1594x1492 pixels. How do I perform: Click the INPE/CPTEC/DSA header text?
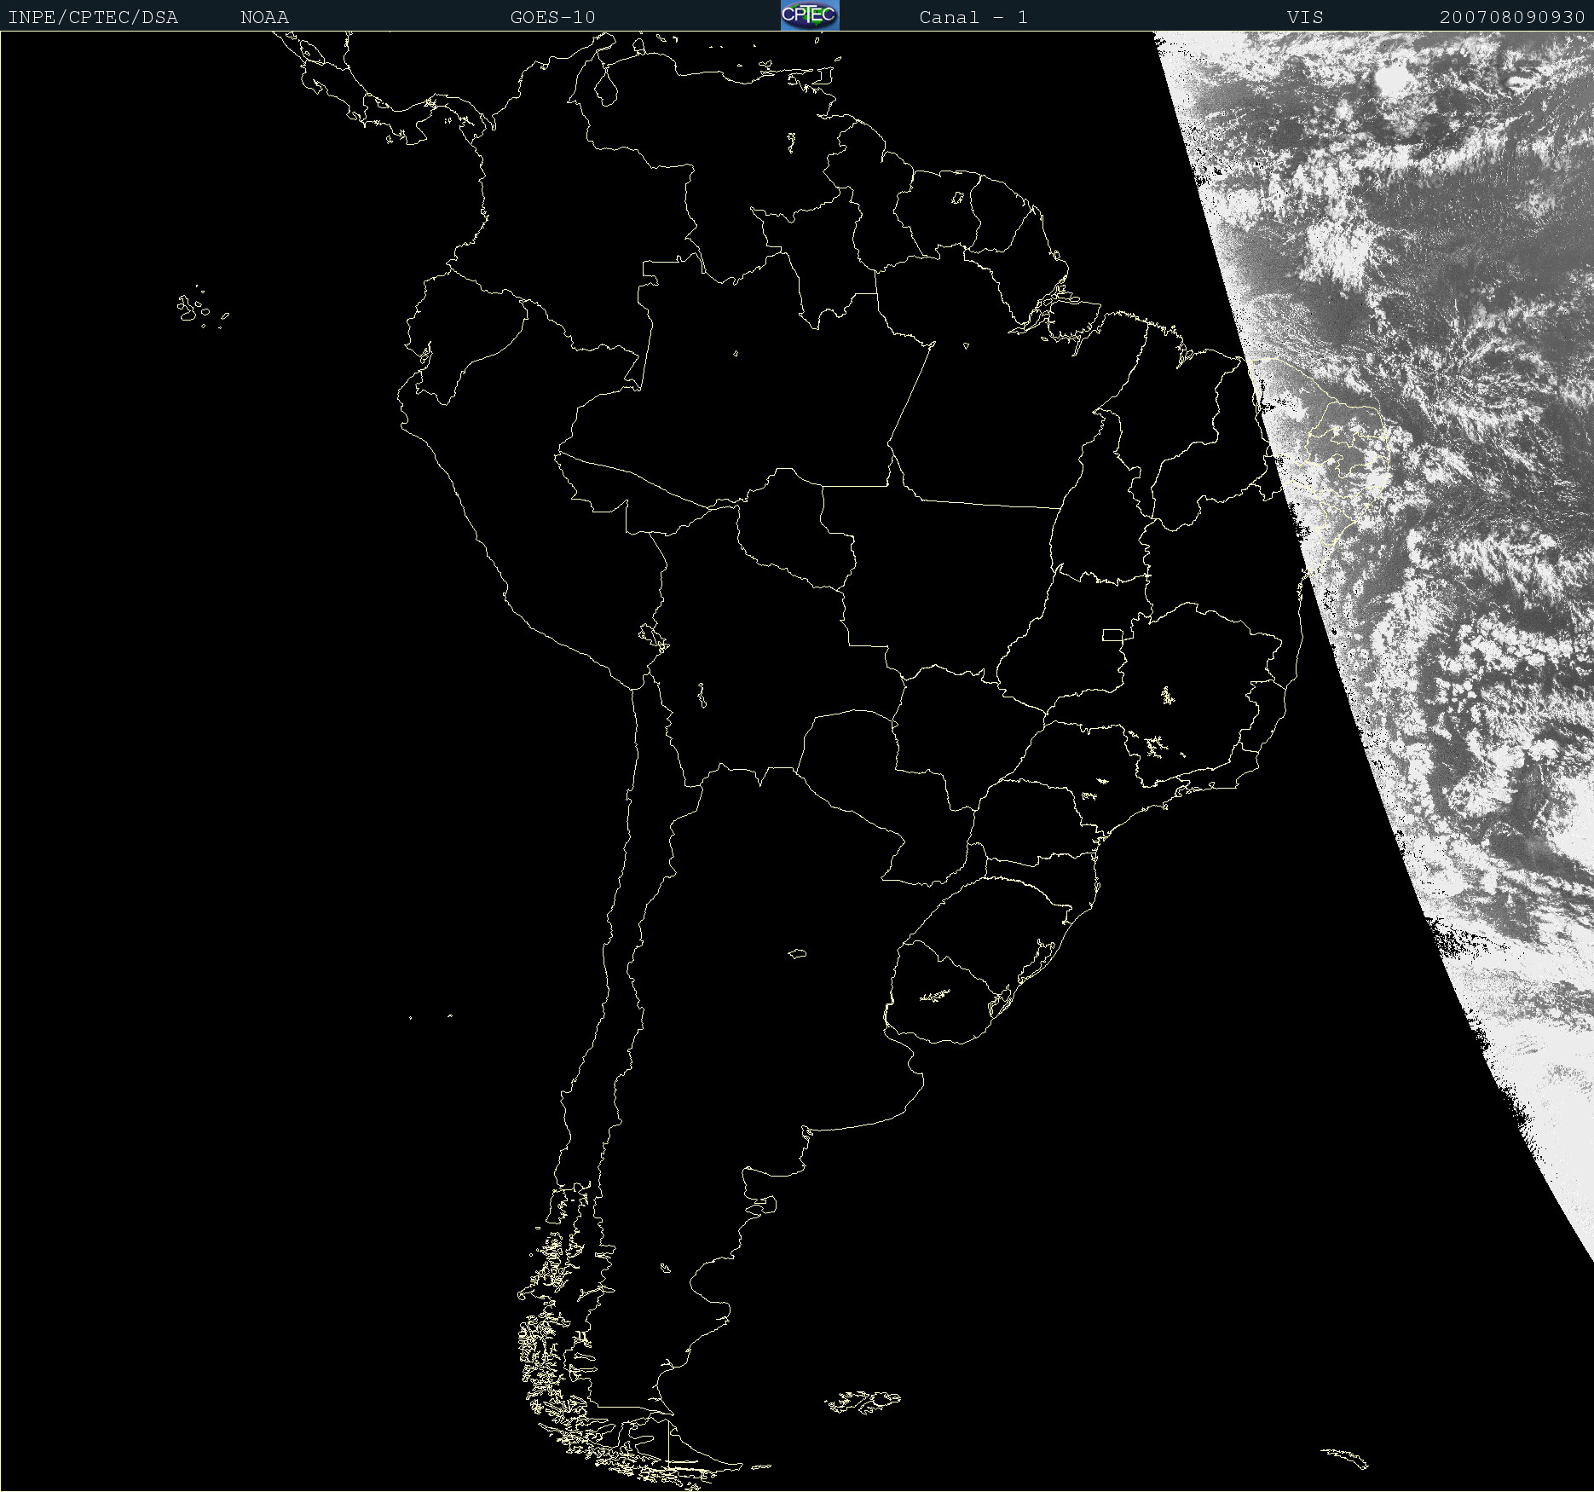(x=93, y=17)
